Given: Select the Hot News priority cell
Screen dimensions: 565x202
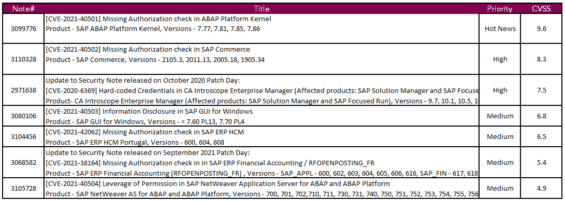Looking at the screenshot, I should [x=500, y=29].
